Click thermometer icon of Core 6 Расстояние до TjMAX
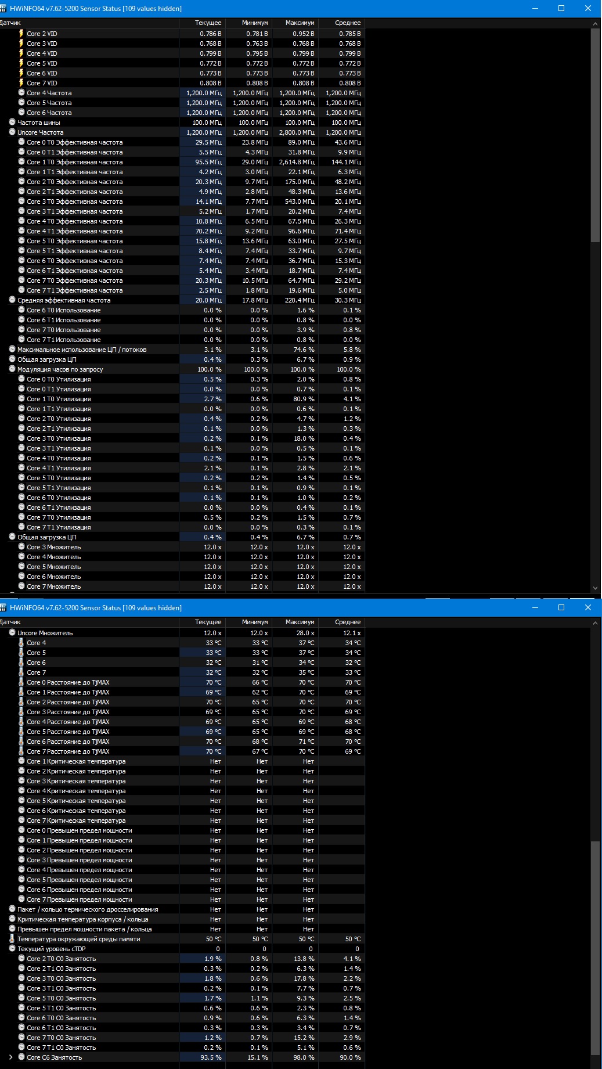This screenshot has height=1069, width=602. coord(21,742)
